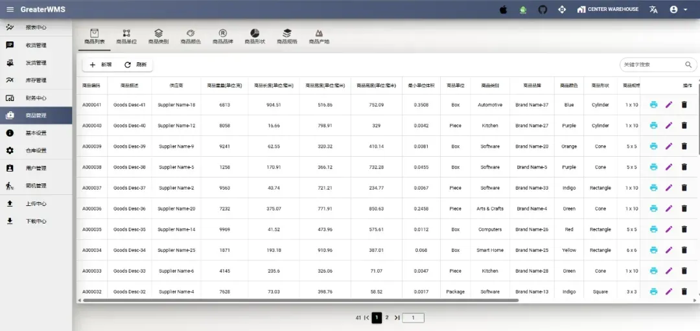
Task: Edit the A000040 row with pencil icon
Action: pos(669,126)
